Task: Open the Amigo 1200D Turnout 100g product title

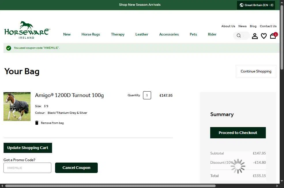Action: tap(69, 95)
